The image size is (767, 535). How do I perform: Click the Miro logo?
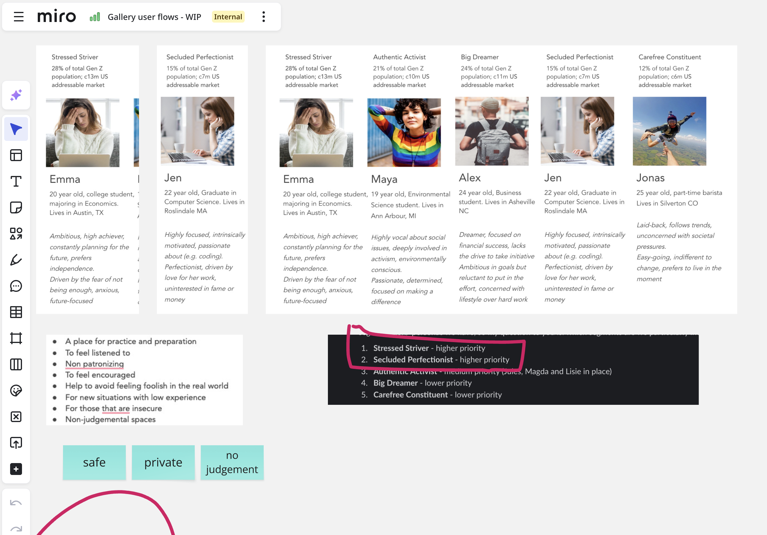coord(56,16)
